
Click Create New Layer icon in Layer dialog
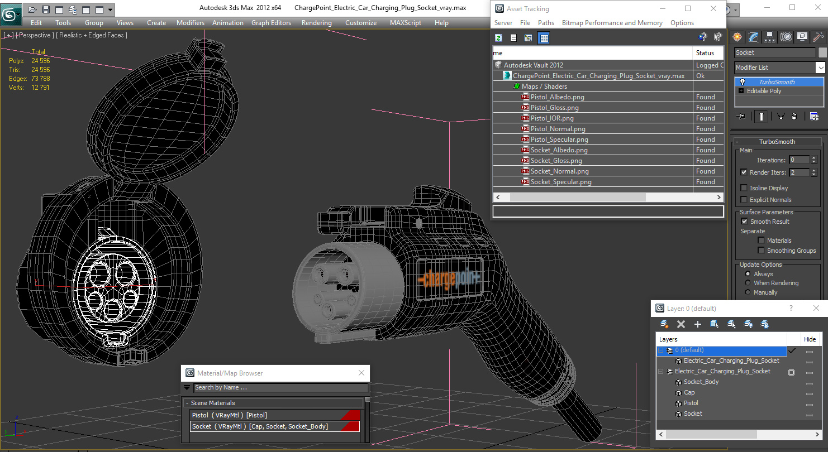664,324
